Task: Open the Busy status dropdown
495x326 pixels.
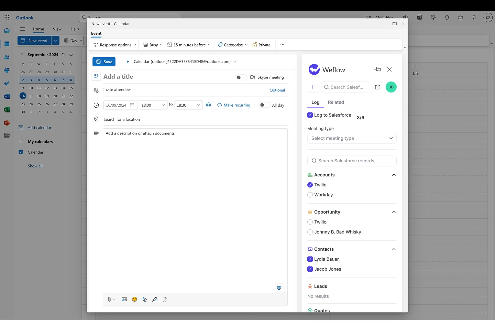Action: (x=153, y=45)
